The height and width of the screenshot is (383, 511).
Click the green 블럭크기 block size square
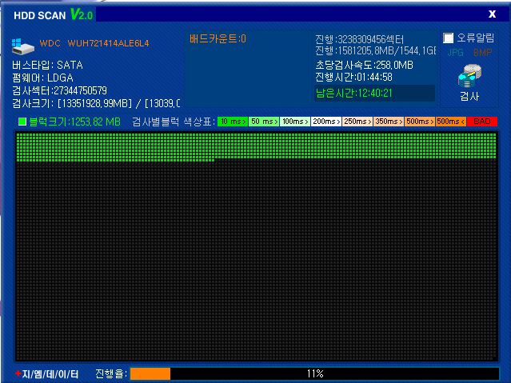pos(22,122)
